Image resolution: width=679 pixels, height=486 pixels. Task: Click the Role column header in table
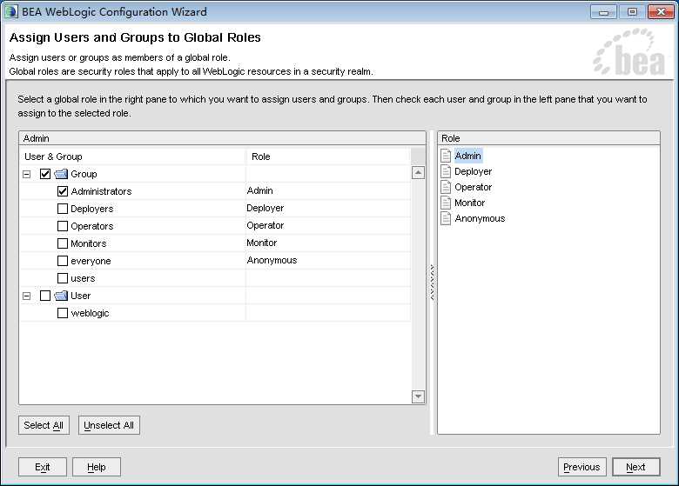(x=328, y=156)
